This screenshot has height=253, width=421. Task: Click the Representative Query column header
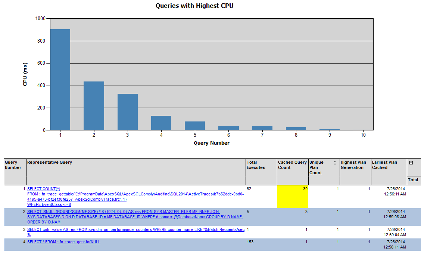[50, 163]
